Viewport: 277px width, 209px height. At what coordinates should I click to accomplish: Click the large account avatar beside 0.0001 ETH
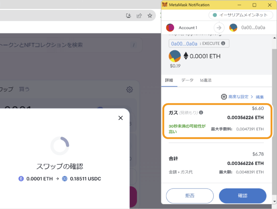[175, 56]
